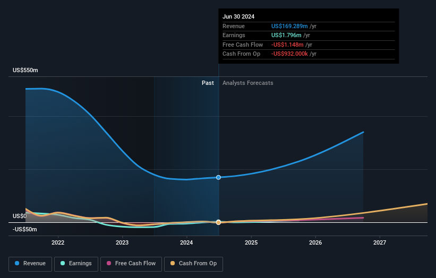Screen dimensions: 436x278
Task: Click the Free Cash Flow label in the tooltip
Action: pyautogui.click(x=243, y=45)
